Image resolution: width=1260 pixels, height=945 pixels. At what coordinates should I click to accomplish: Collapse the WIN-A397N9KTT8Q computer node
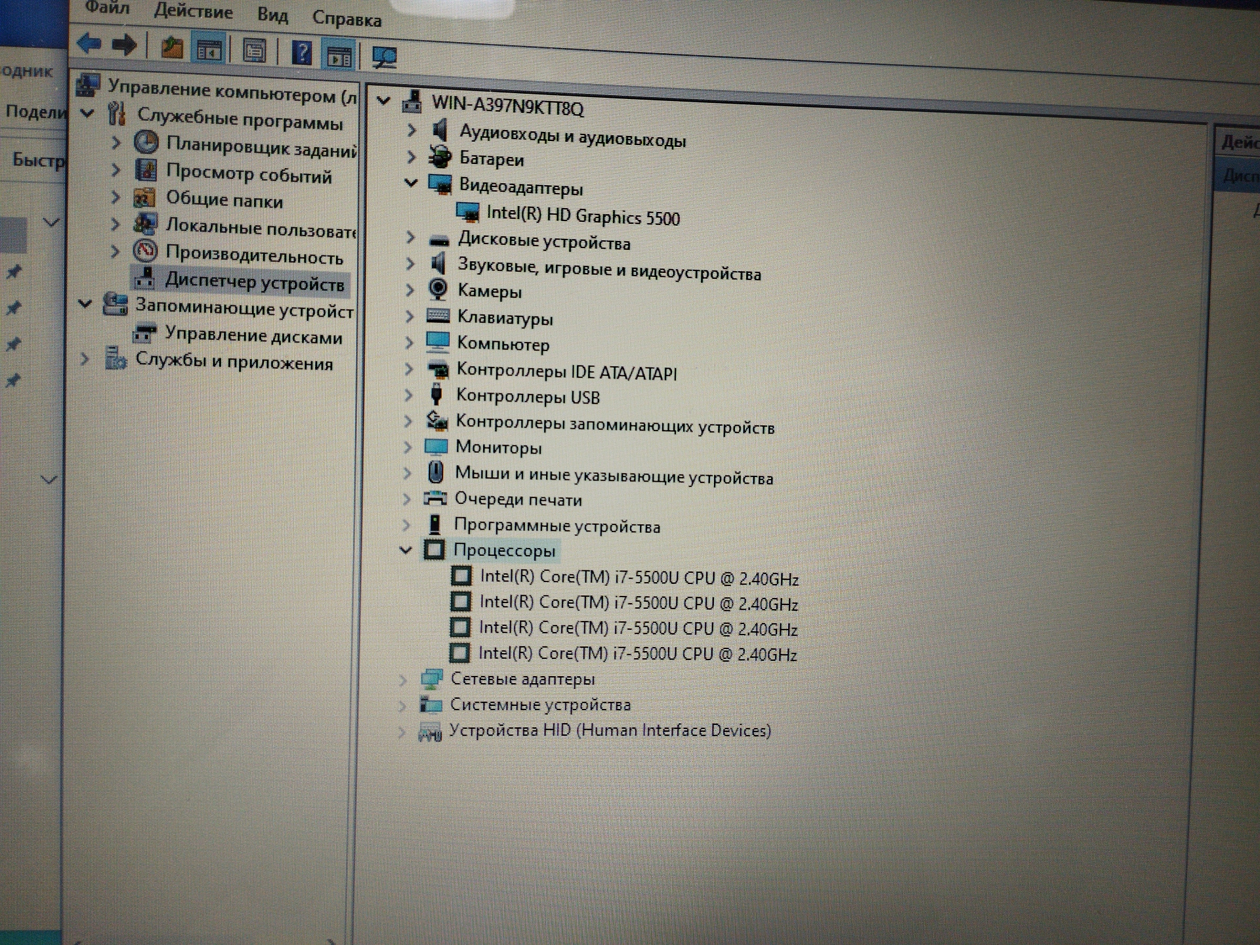point(384,100)
